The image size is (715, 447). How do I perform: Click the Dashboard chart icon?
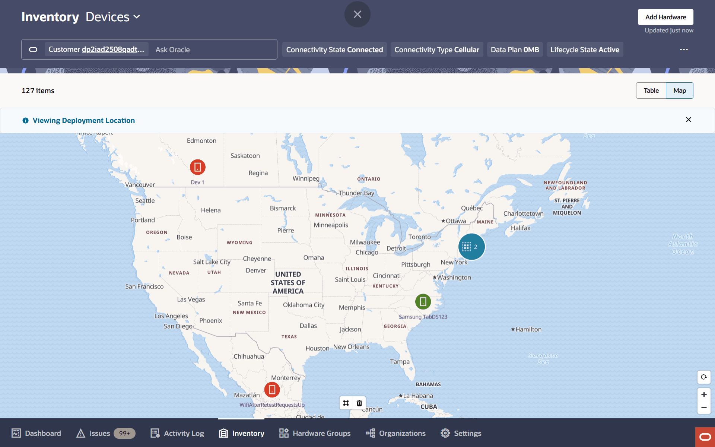16,433
